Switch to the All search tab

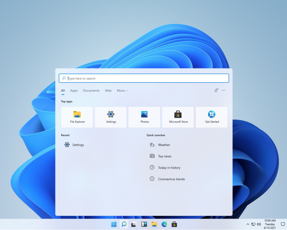63,90
